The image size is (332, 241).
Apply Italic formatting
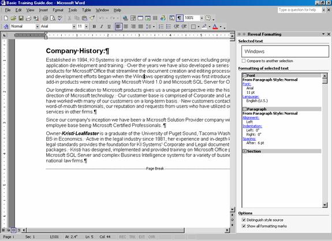(102, 27)
